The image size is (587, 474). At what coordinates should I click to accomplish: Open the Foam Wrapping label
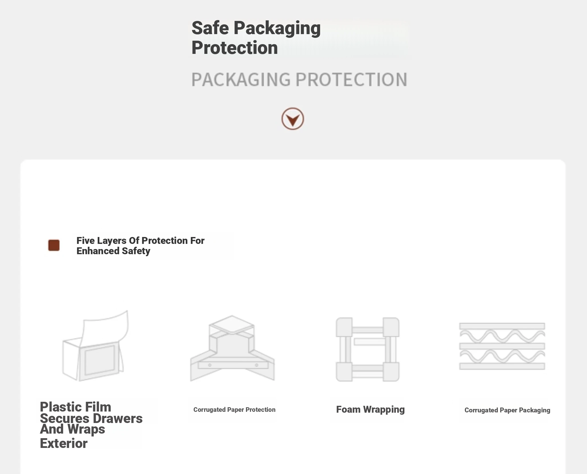point(370,410)
